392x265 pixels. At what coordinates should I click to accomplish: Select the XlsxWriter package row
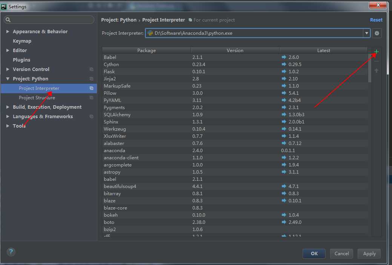tap(235, 136)
